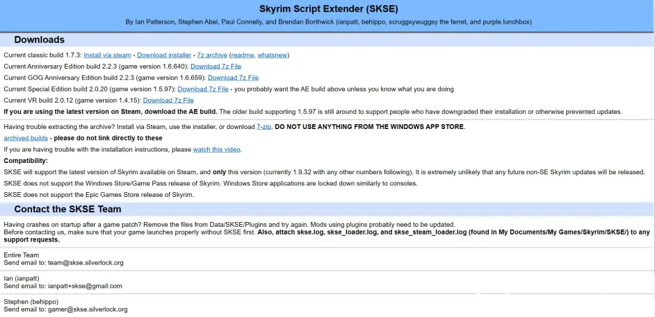Click the 'Skyrim Script Extender (SKSE)' page title
Screen dimensions: 655x317
(328, 9)
